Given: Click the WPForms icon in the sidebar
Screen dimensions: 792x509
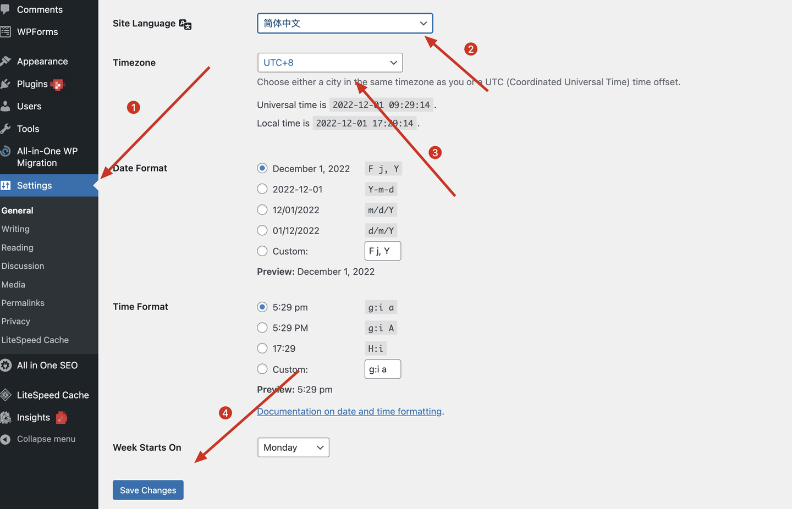Looking at the screenshot, I should (5, 32).
